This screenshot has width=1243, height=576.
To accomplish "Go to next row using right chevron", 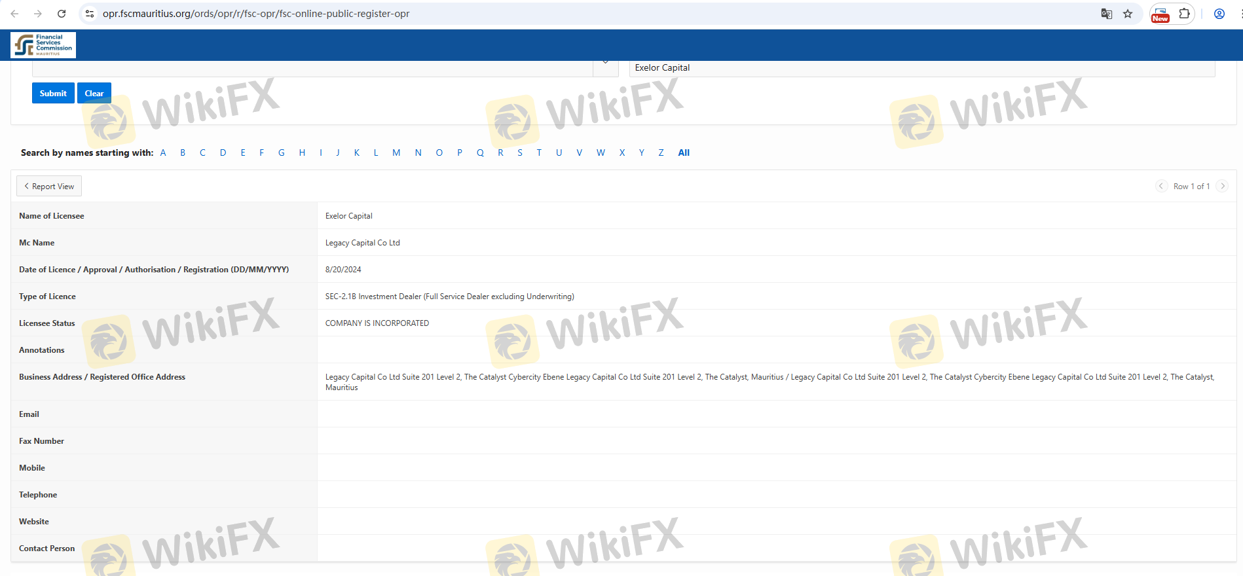I will [1222, 187].
